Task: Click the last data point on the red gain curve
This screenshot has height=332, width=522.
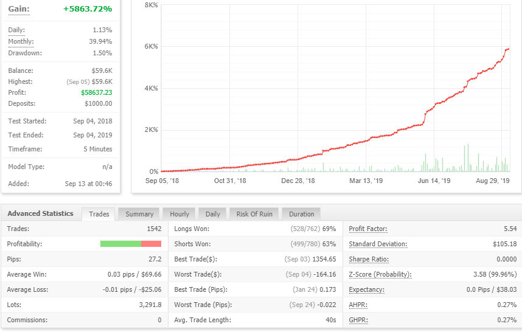Action: (x=508, y=49)
